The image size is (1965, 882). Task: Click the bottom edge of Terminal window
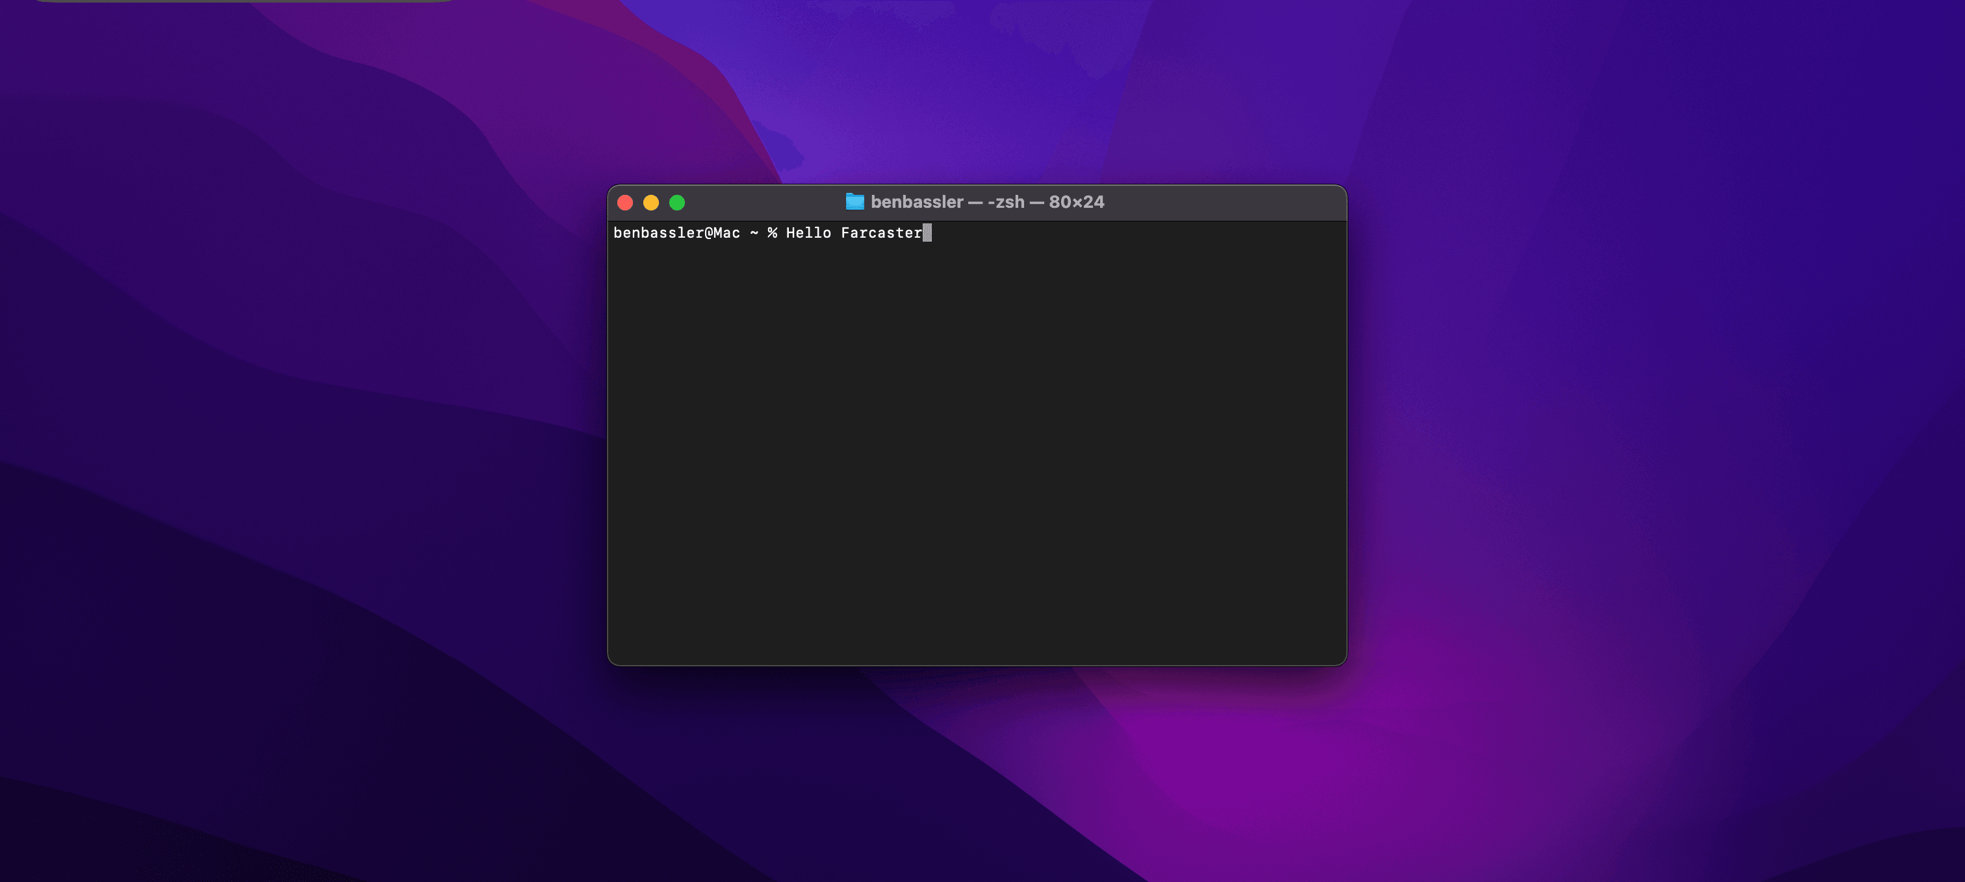(x=977, y=664)
